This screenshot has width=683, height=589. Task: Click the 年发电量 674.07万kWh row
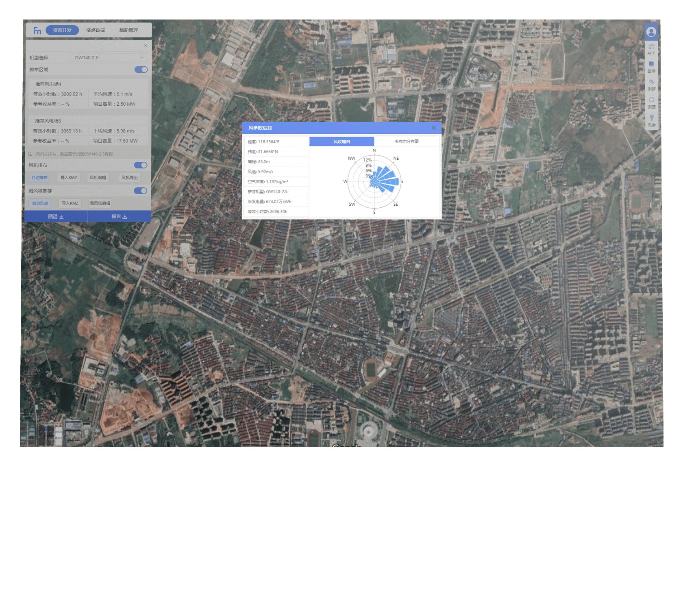pyautogui.click(x=276, y=201)
